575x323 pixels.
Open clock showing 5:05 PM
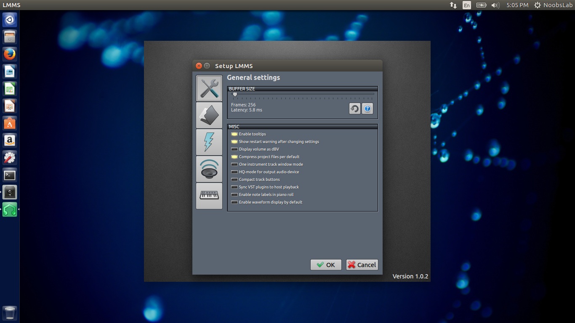point(517,5)
